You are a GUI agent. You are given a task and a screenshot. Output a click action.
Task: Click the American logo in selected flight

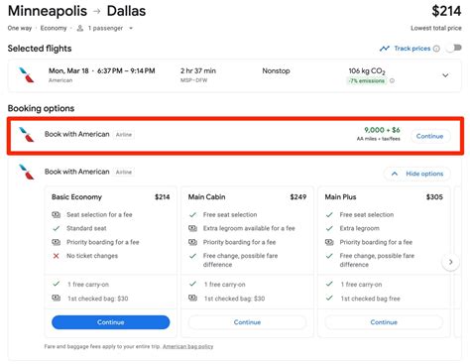click(27, 75)
